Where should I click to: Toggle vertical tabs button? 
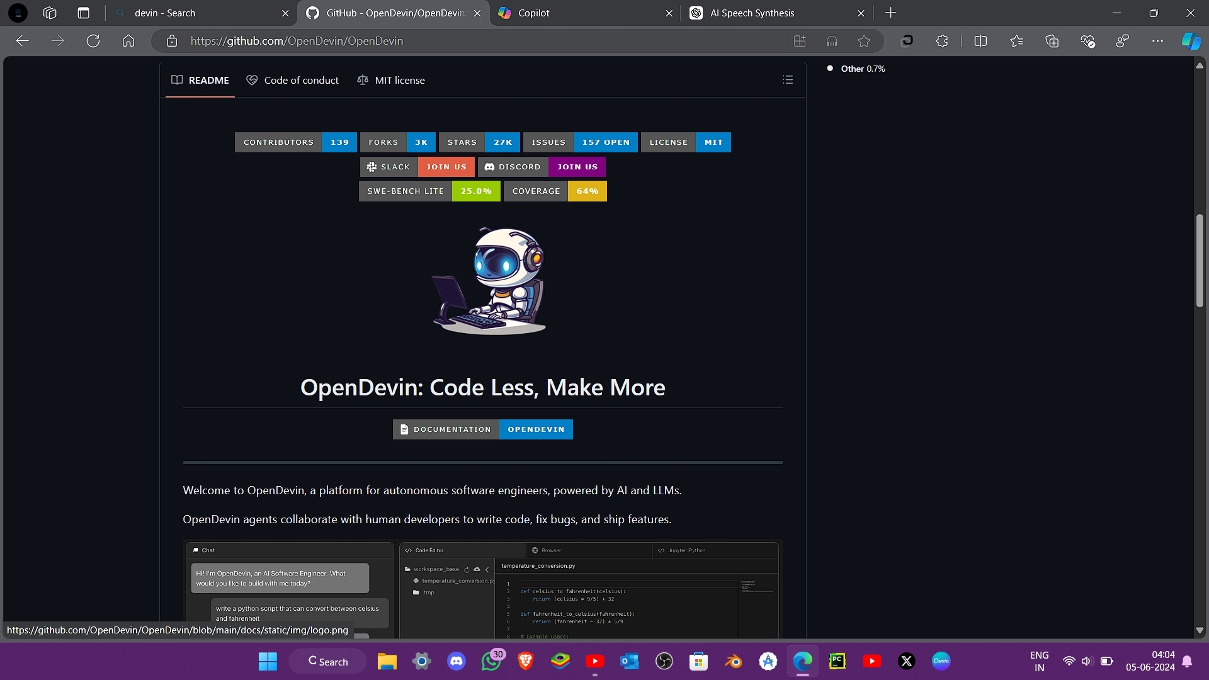[x=83, y=13]
